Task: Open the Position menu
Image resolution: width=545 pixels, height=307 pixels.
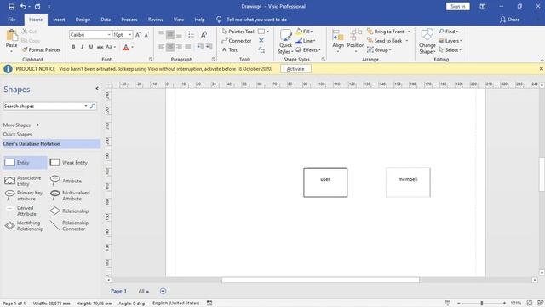Action: point(356,42)
